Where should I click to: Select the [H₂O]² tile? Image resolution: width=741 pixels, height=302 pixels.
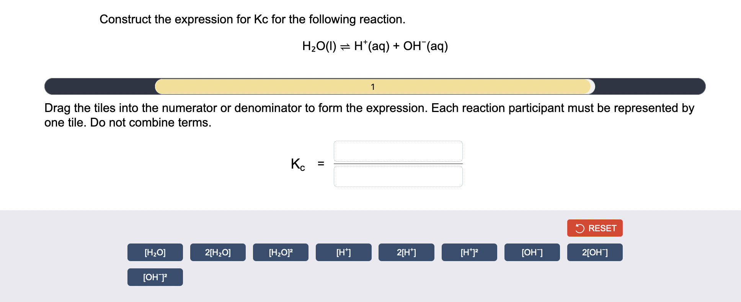pos(280,252)
